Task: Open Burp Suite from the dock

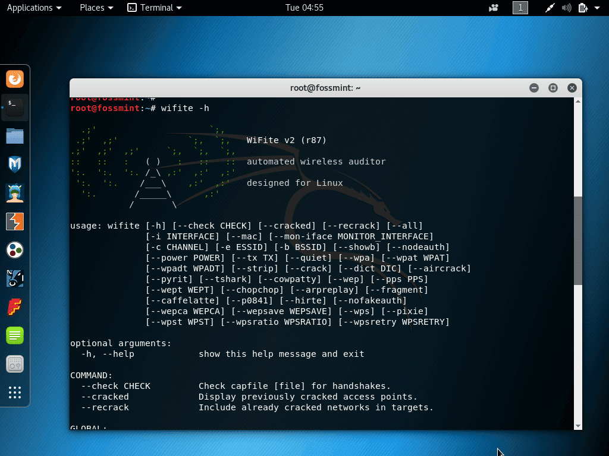Action: tap(14, 221)
